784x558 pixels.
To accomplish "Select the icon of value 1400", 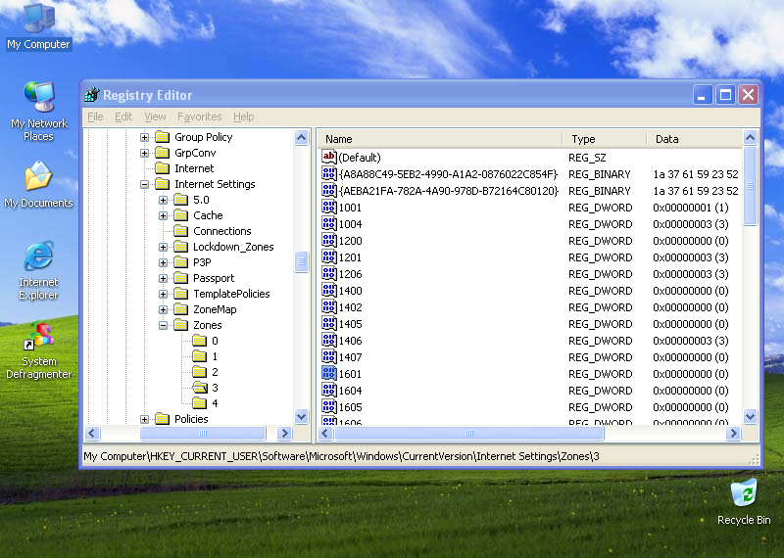I will coord(328,291).
